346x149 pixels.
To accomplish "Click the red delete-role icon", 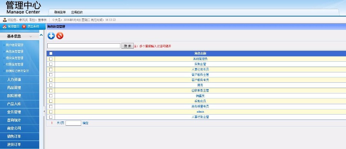I will (60, 36).
